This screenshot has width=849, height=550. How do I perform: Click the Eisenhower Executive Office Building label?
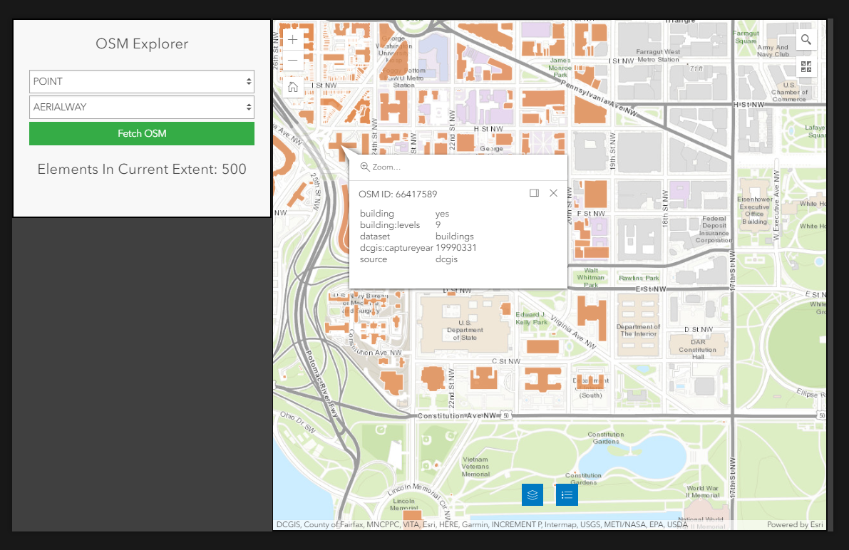(x=754, y=210)
